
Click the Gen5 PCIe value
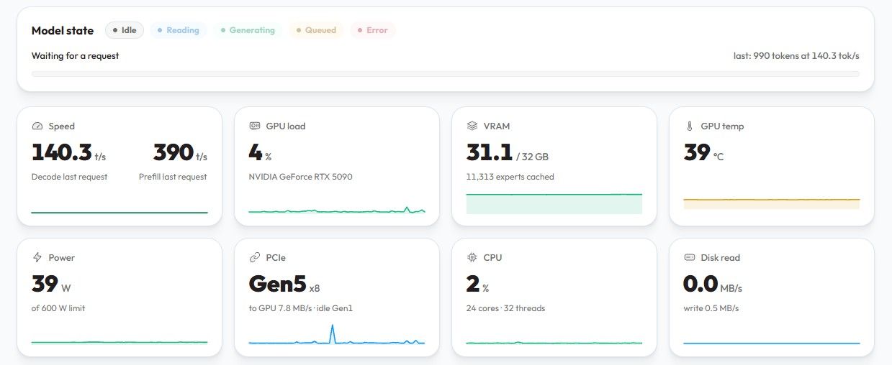pyautogui.click(x=278, y=285)
